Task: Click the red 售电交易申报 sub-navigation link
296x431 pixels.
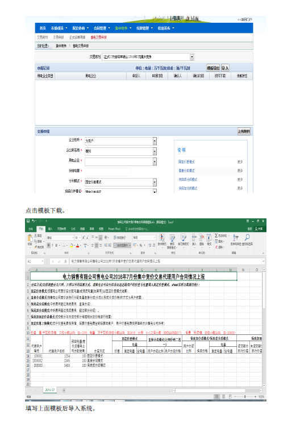Action: point(99,38)
